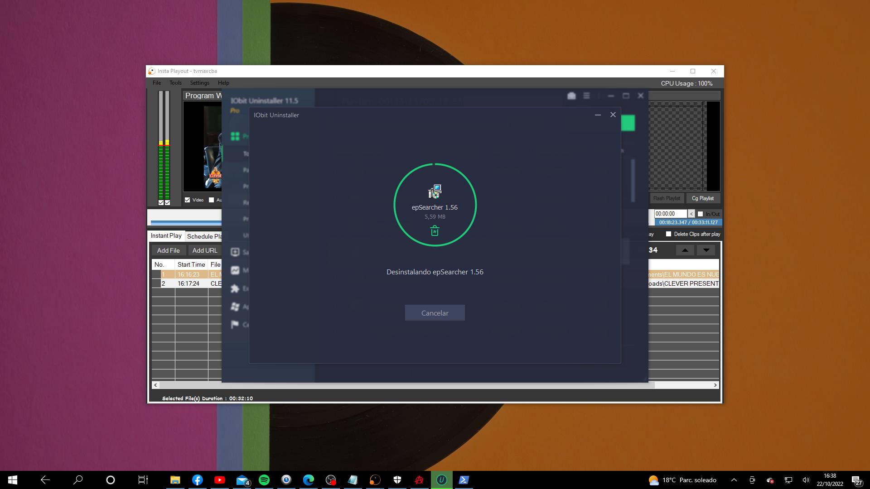Open the IObit hamburger menu
The image size is (870, 489).
point(586,96)
